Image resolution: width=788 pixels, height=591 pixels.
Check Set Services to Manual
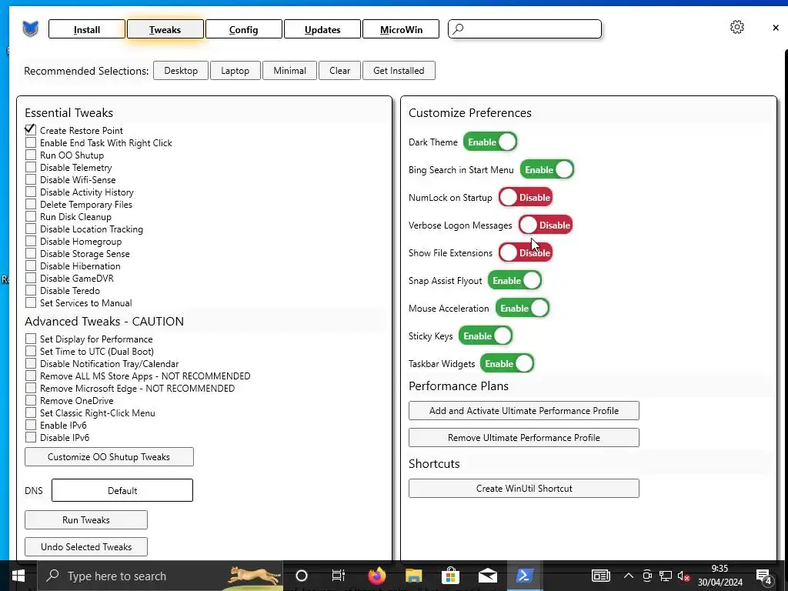(31, 302)
